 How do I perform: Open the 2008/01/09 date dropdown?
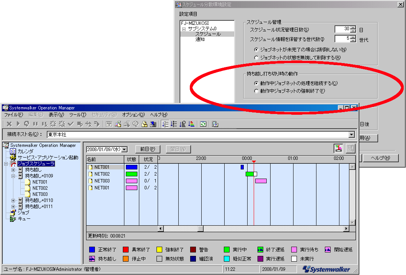click(x=124, y=150)
